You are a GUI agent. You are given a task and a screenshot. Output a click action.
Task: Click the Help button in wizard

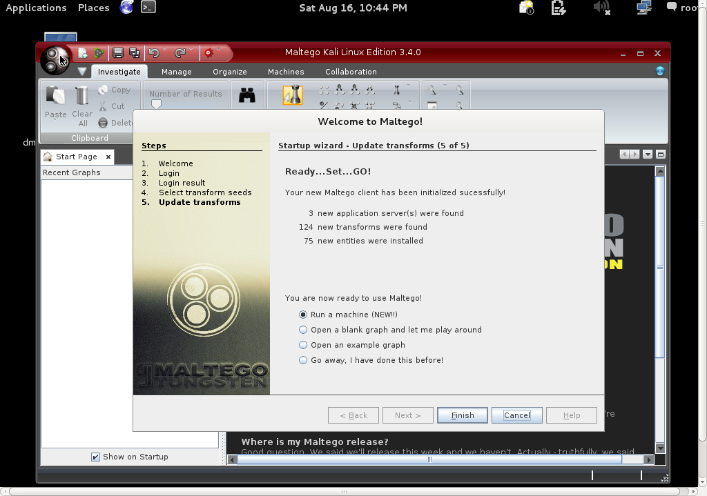point(571,415)
